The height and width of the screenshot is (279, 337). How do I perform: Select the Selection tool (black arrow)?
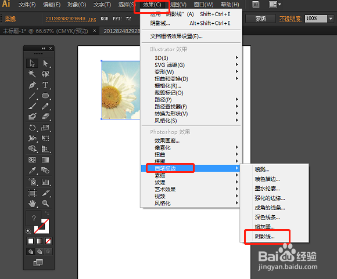(32, 63)
